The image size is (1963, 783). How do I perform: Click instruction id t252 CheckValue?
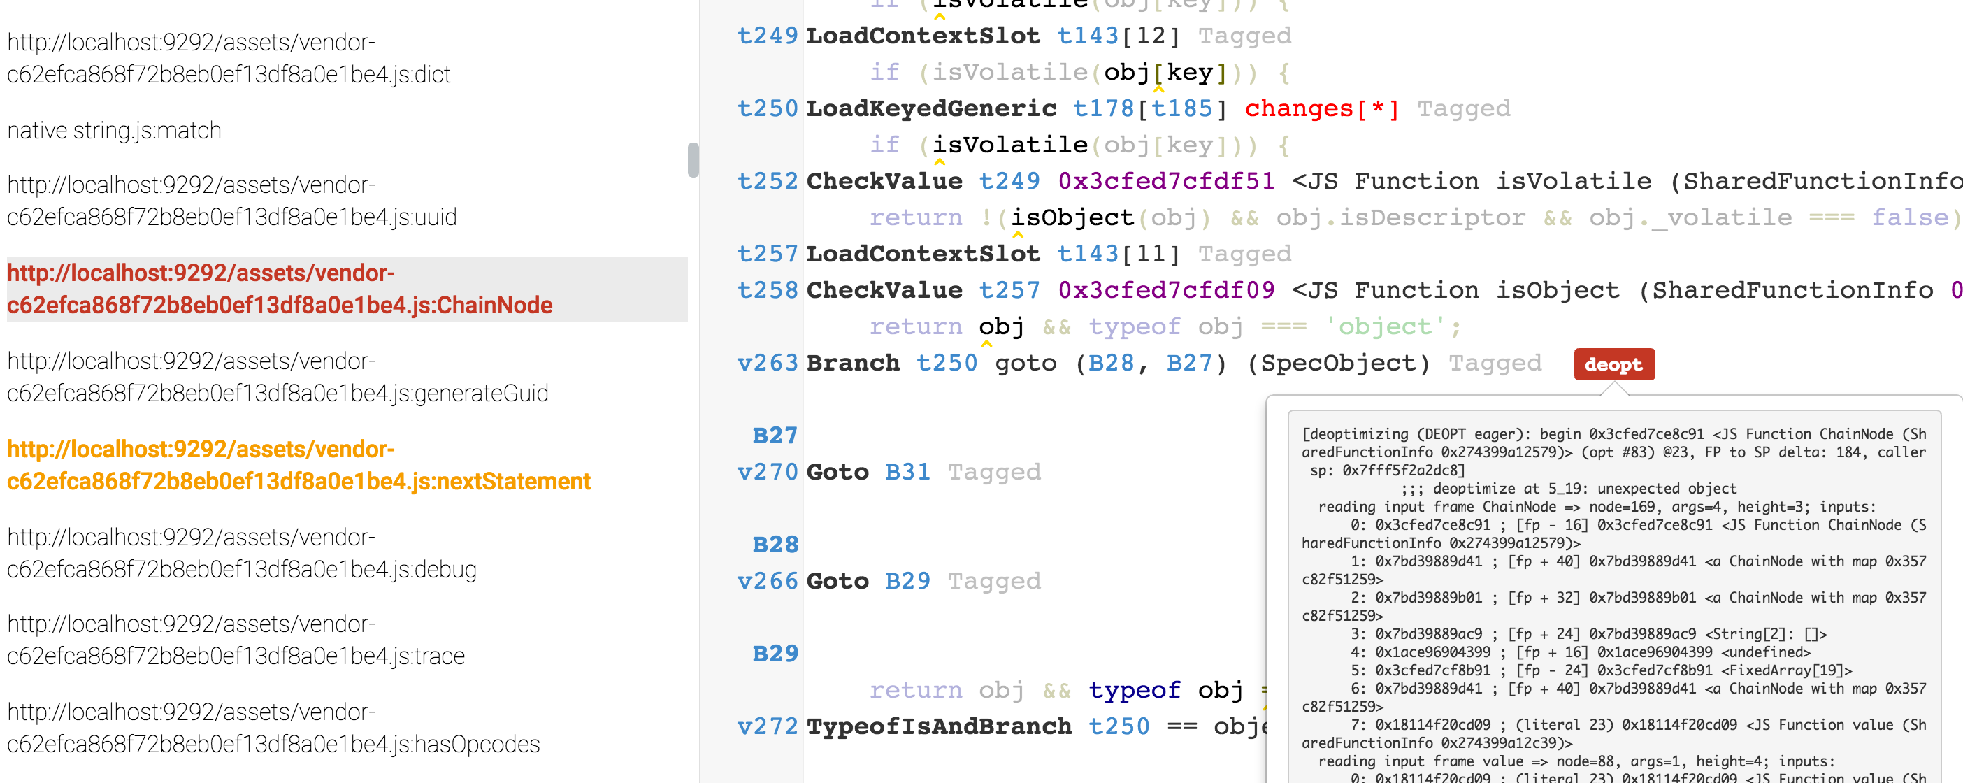[768, 180]
